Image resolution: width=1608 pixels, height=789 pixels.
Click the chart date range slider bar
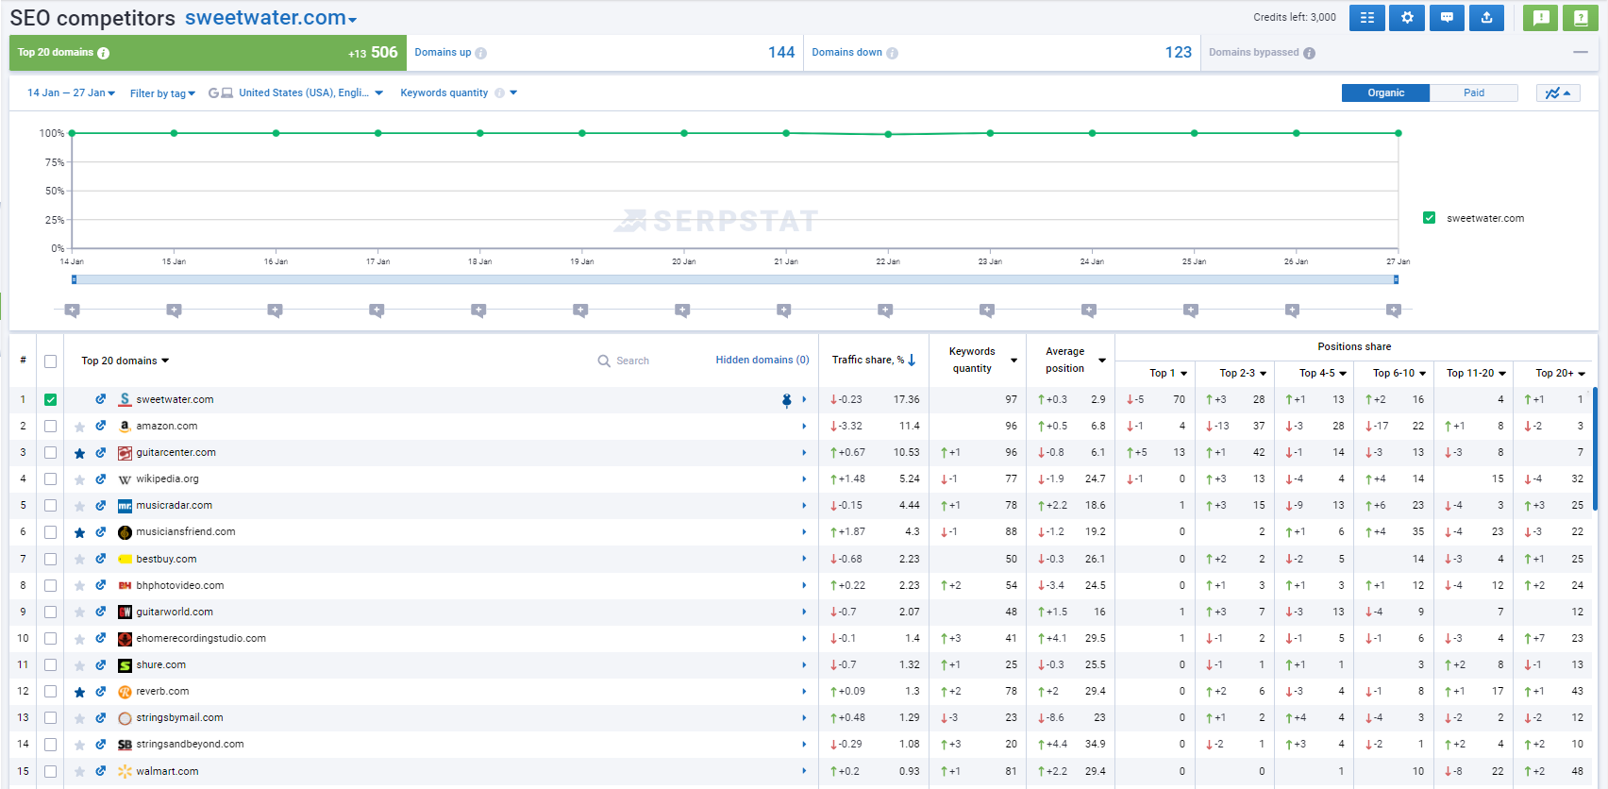[x=735, y=279]
